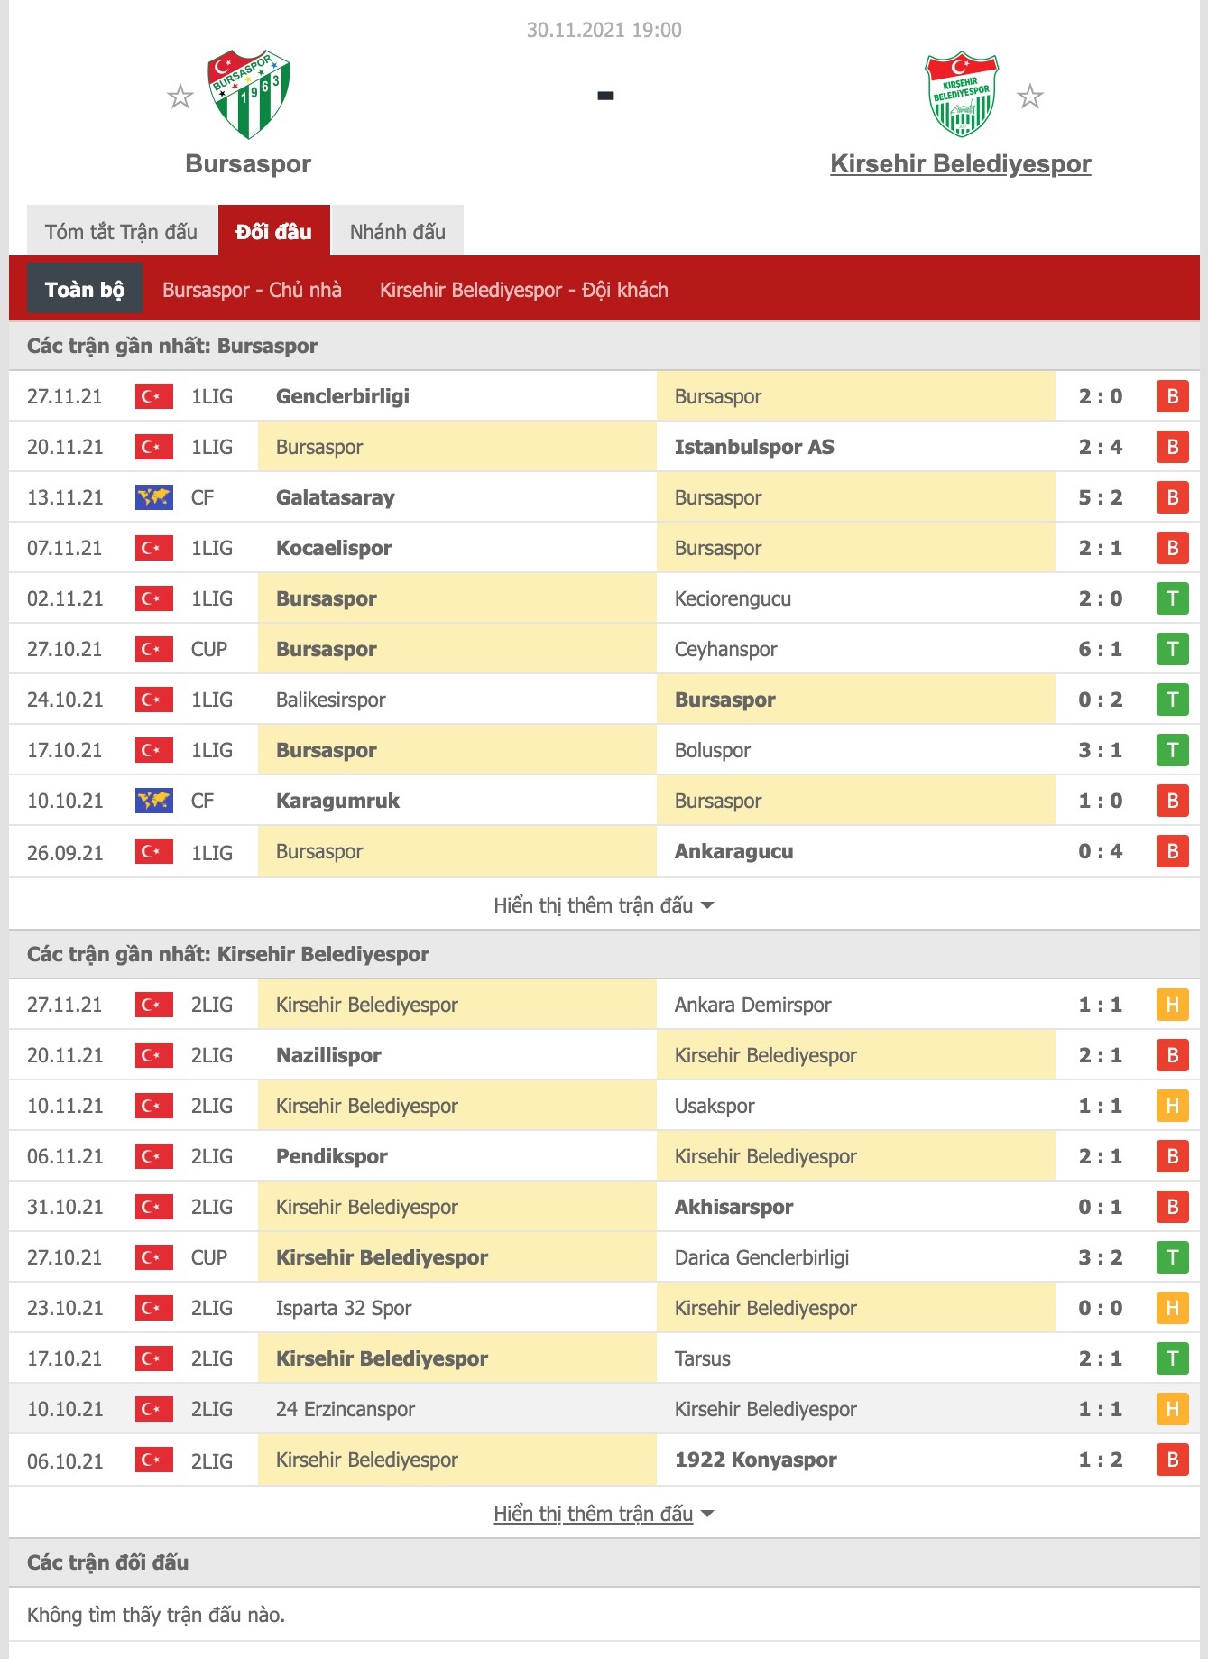Screen dimensions: 1208x1659
Task: Select the Đối đầu tab
Action: pyautogui.click(x=273, y=232)
